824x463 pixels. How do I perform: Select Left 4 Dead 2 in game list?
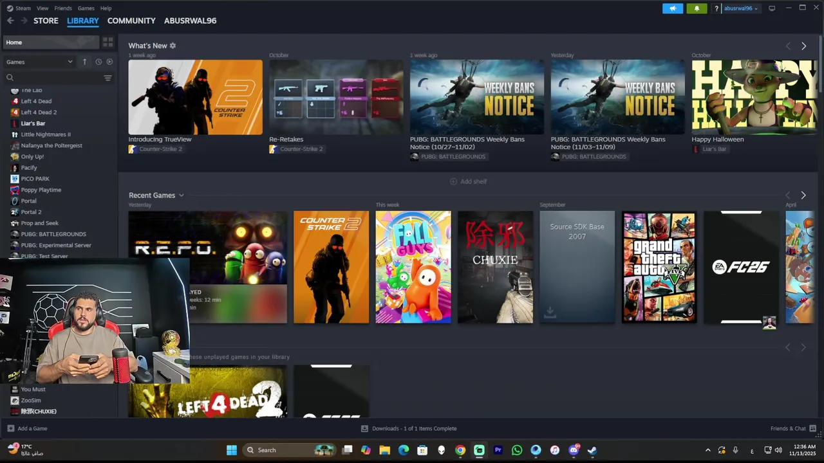(x=39, y=112)
